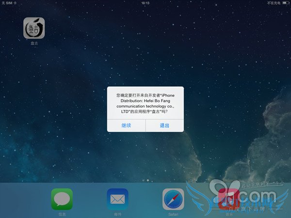The height and width of the screenshot is (218, 291).
Task: Tap the battery indicator in status bar
Action: [x=286, y=3]
